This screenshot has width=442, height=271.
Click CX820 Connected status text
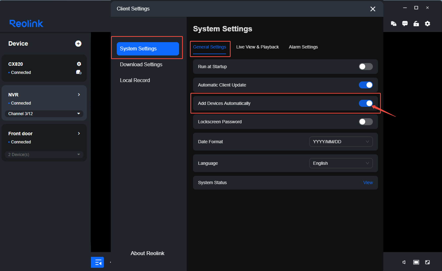click(21, 72)
